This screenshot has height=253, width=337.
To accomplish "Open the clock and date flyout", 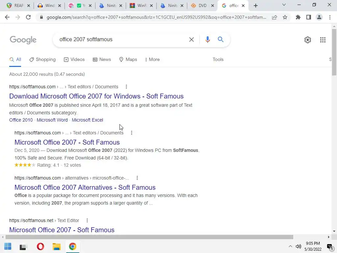I will coord(313,246).
